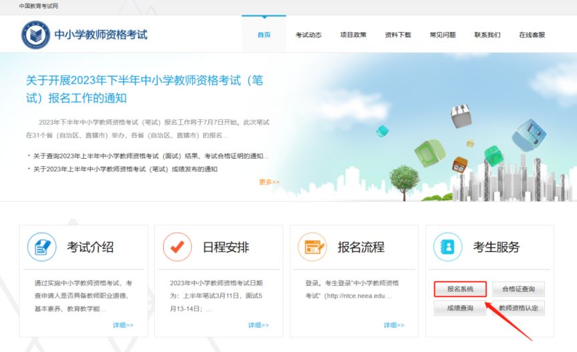Click the 合格证查询 button

click(518, 289)
